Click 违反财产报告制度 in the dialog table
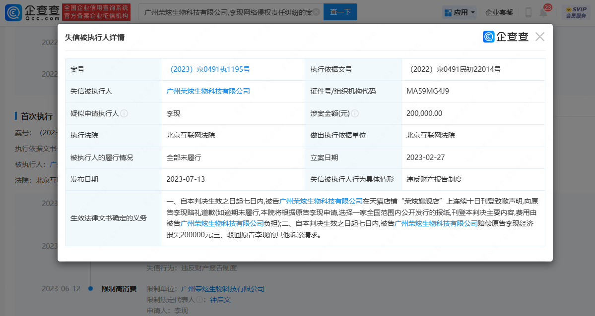The image size is (595, 316). pos(434,179)
